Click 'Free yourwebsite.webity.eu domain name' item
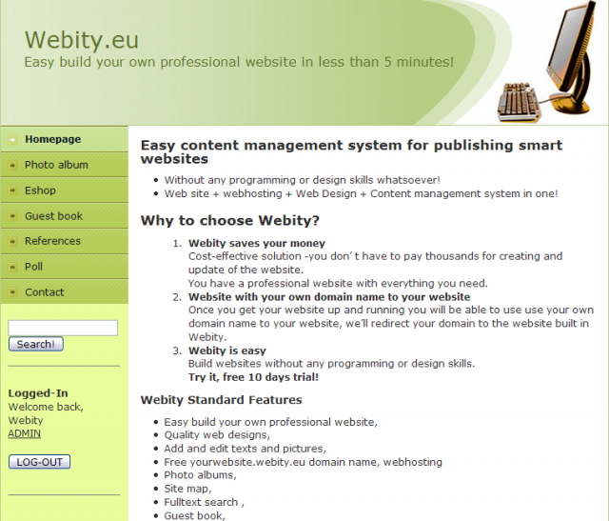 [x=303, y=462]
